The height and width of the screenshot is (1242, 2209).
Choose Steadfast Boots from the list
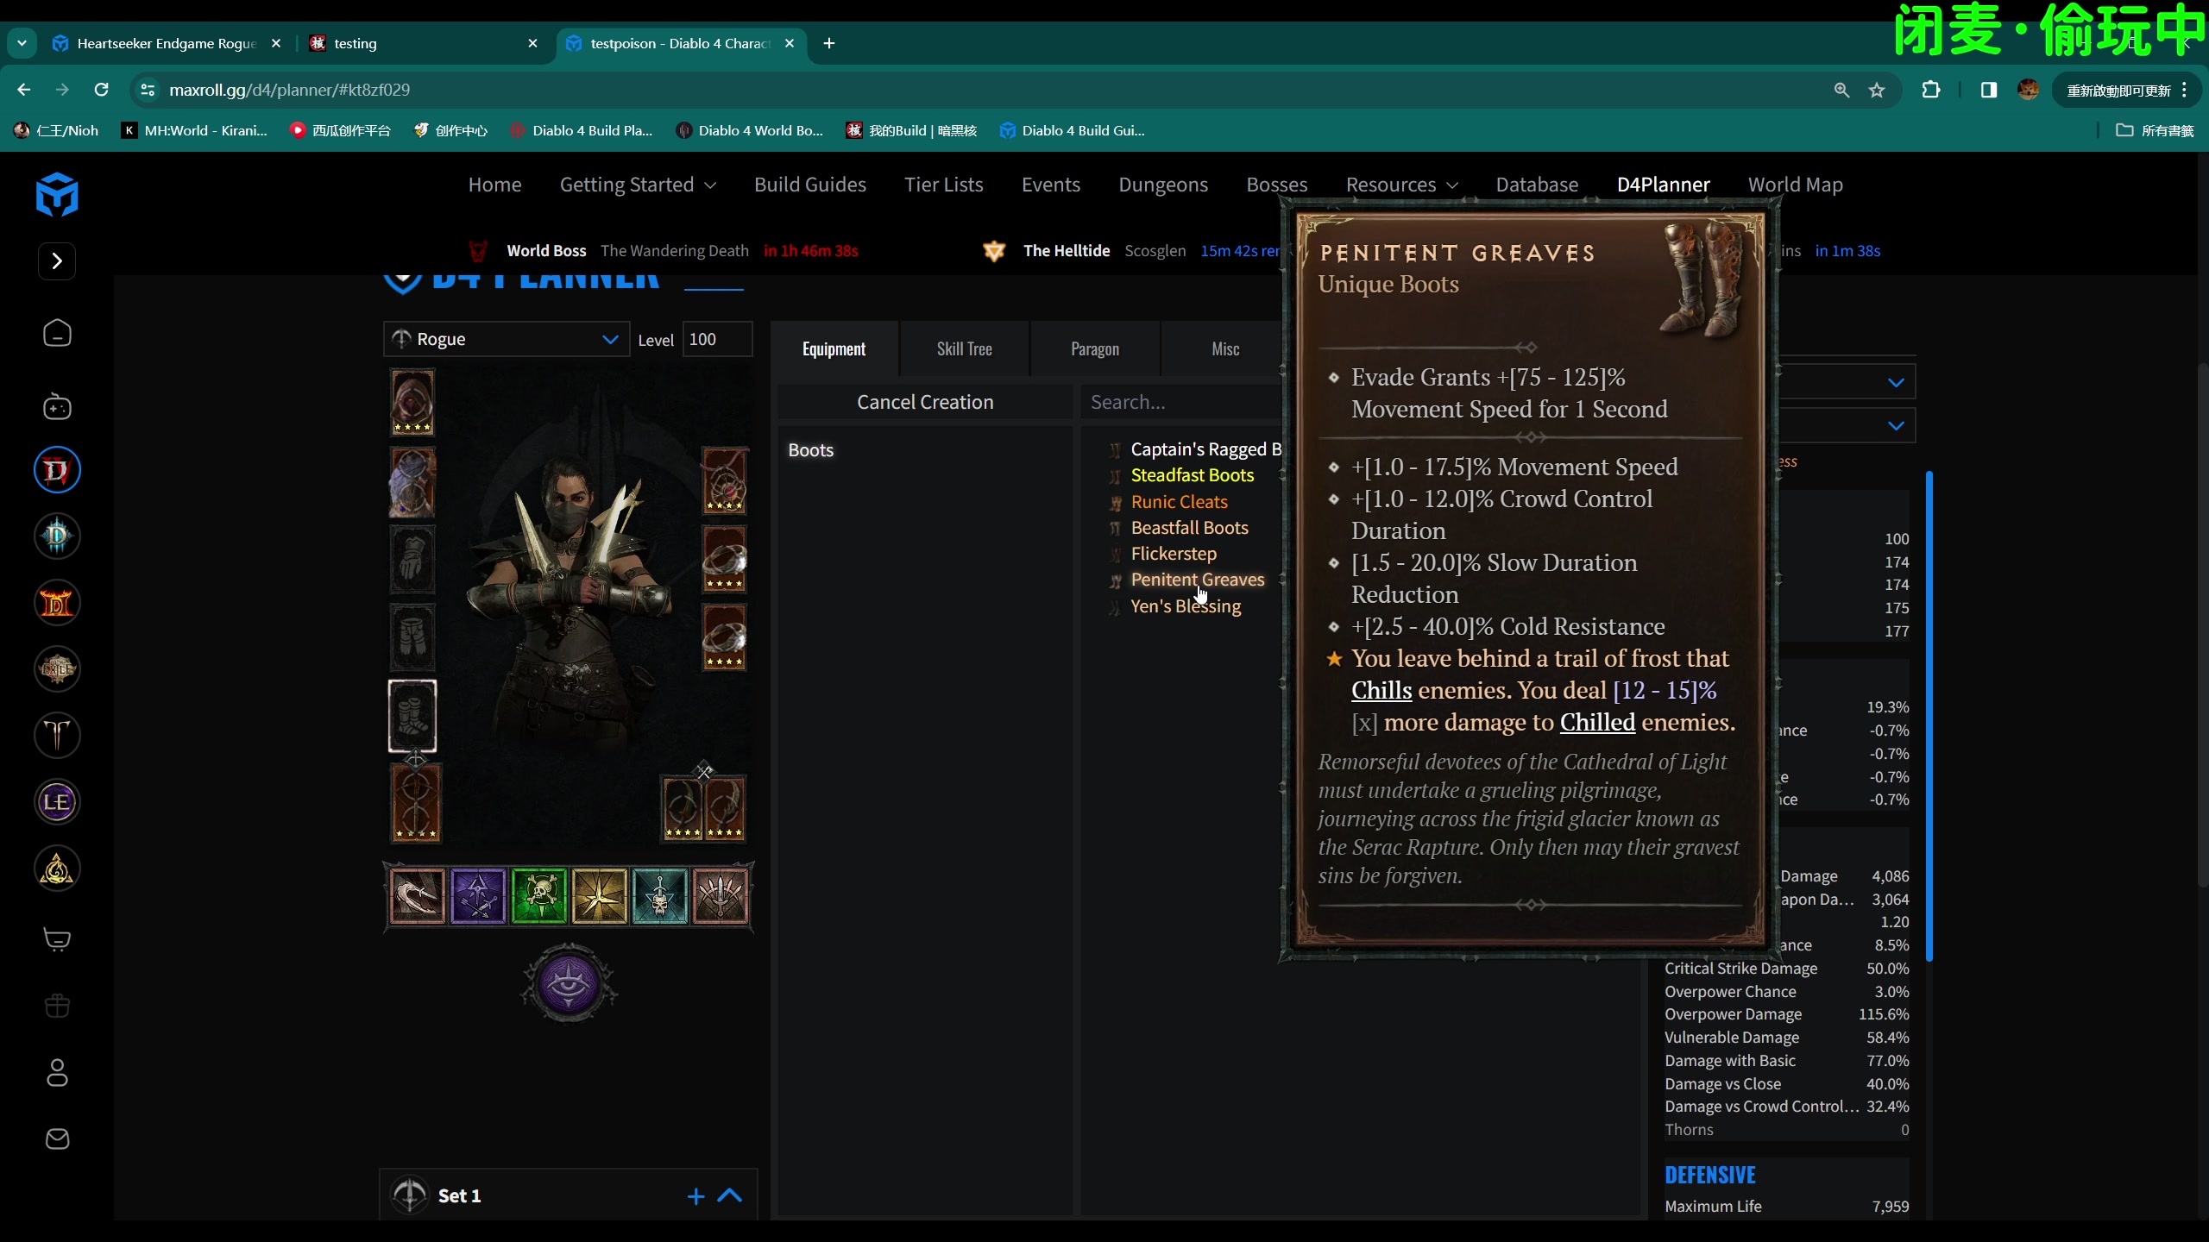click(x=1192, y=475)
